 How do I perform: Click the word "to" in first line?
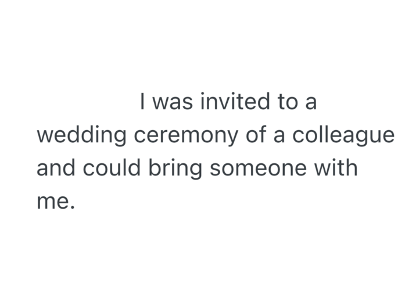point(287,103)
